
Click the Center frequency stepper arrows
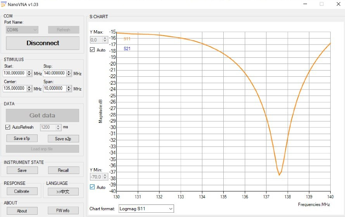[29, 88]
